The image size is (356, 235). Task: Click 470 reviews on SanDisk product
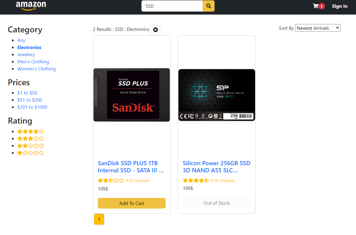pos(138,181)
